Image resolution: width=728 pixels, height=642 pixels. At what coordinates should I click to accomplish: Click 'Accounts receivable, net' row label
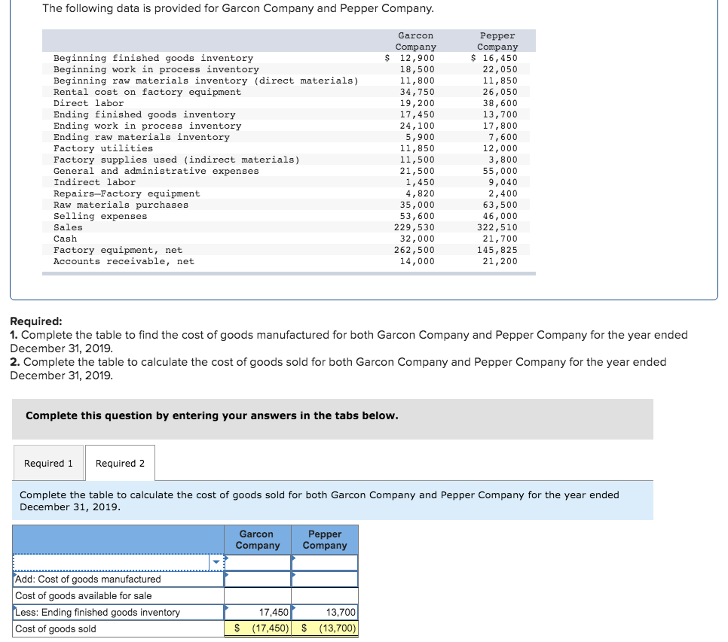[124, 261]
